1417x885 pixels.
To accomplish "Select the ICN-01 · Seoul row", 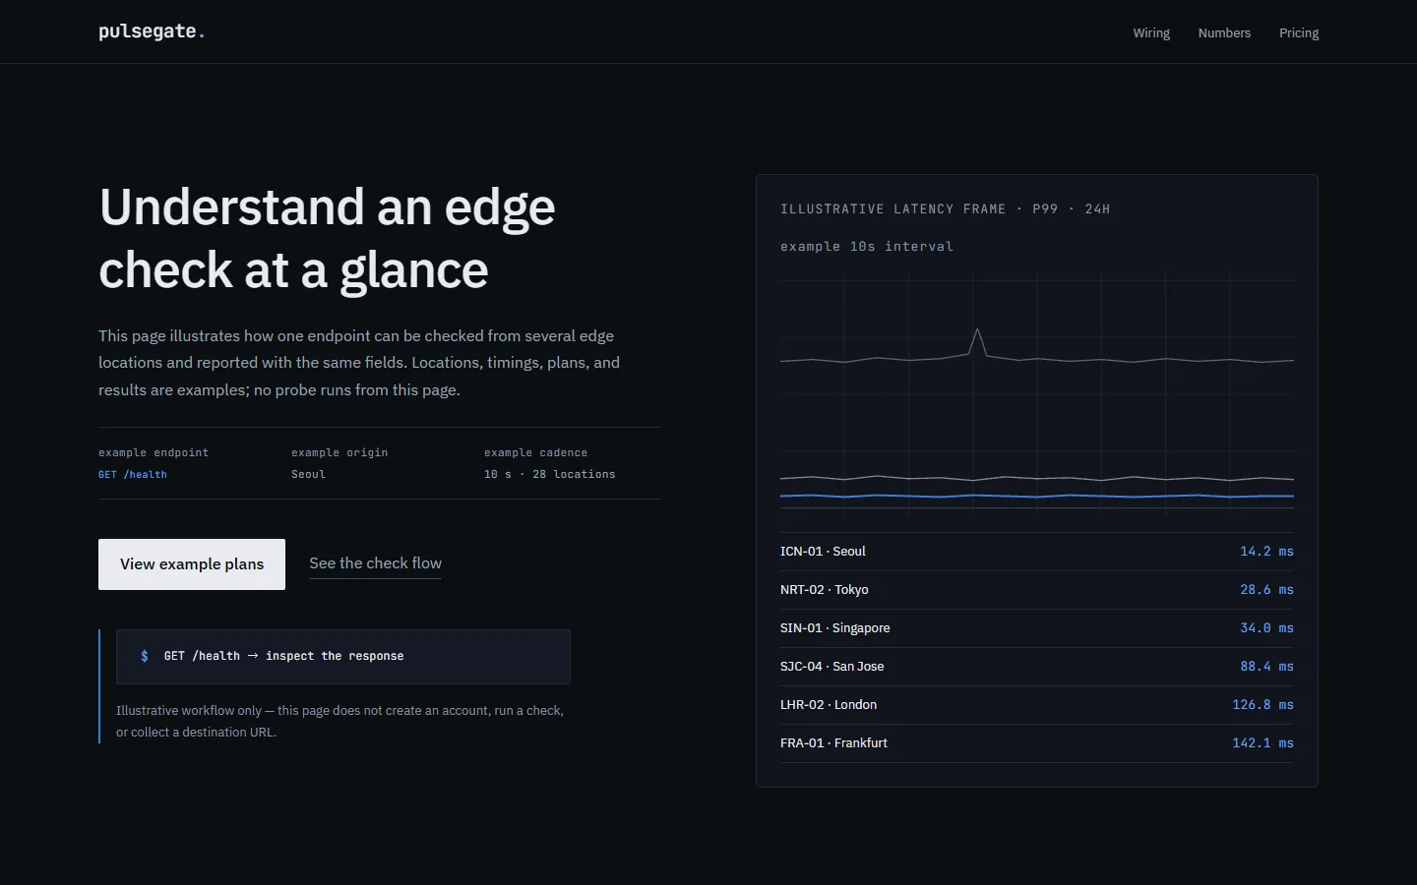I will click(1037, 552).
